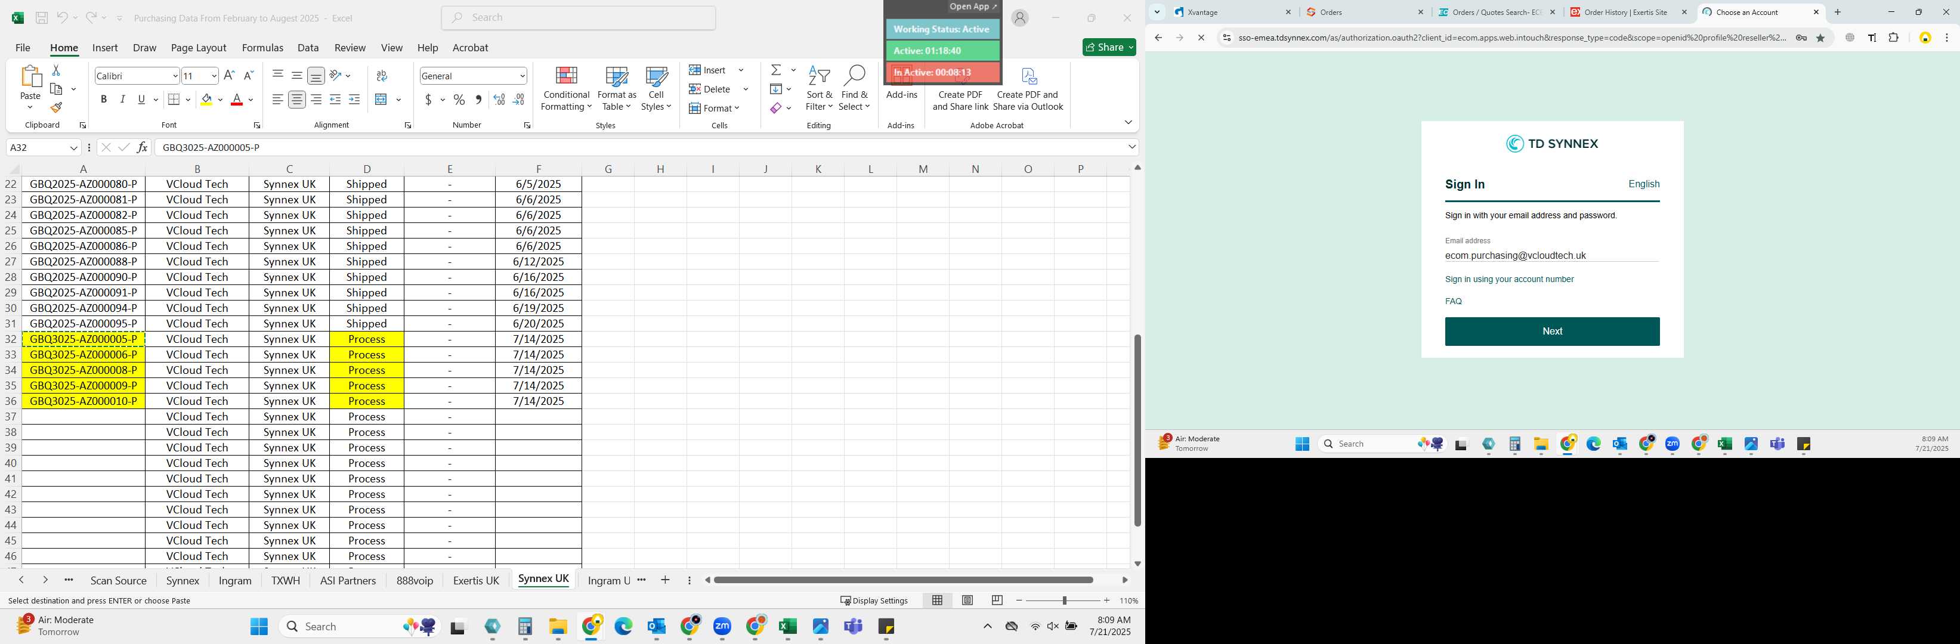This screenshot has height=644, width=1960.
Task: Switch to the ASI Partners sheet tab
Action: (348, 581)
